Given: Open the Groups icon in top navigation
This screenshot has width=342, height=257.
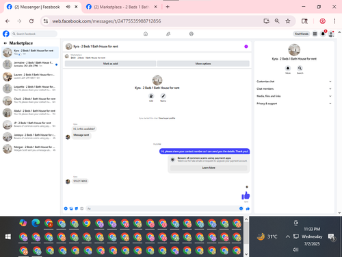Looking at the screenshot, I should [192, 34].
